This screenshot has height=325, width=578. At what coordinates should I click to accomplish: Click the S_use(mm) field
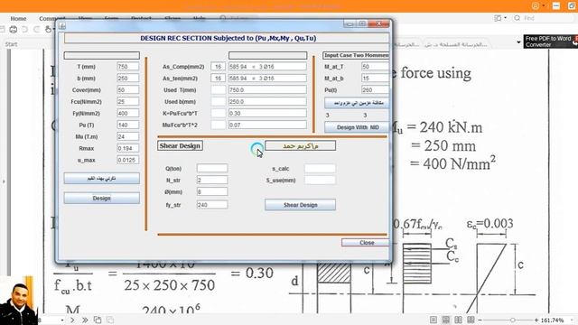(320, 180)
